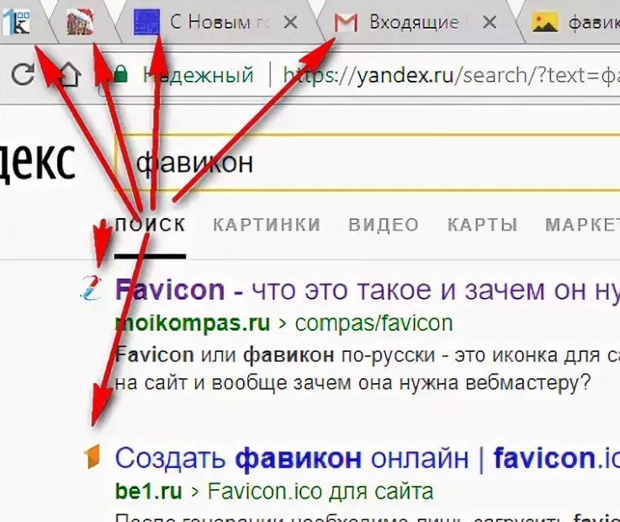The height and width of the screenshot is (522, 620).
Task: Go to the home page via house icon
Action: pos(69,74)
